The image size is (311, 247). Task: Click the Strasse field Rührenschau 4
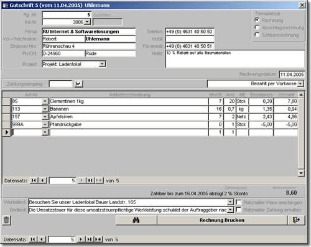point(89,46)
